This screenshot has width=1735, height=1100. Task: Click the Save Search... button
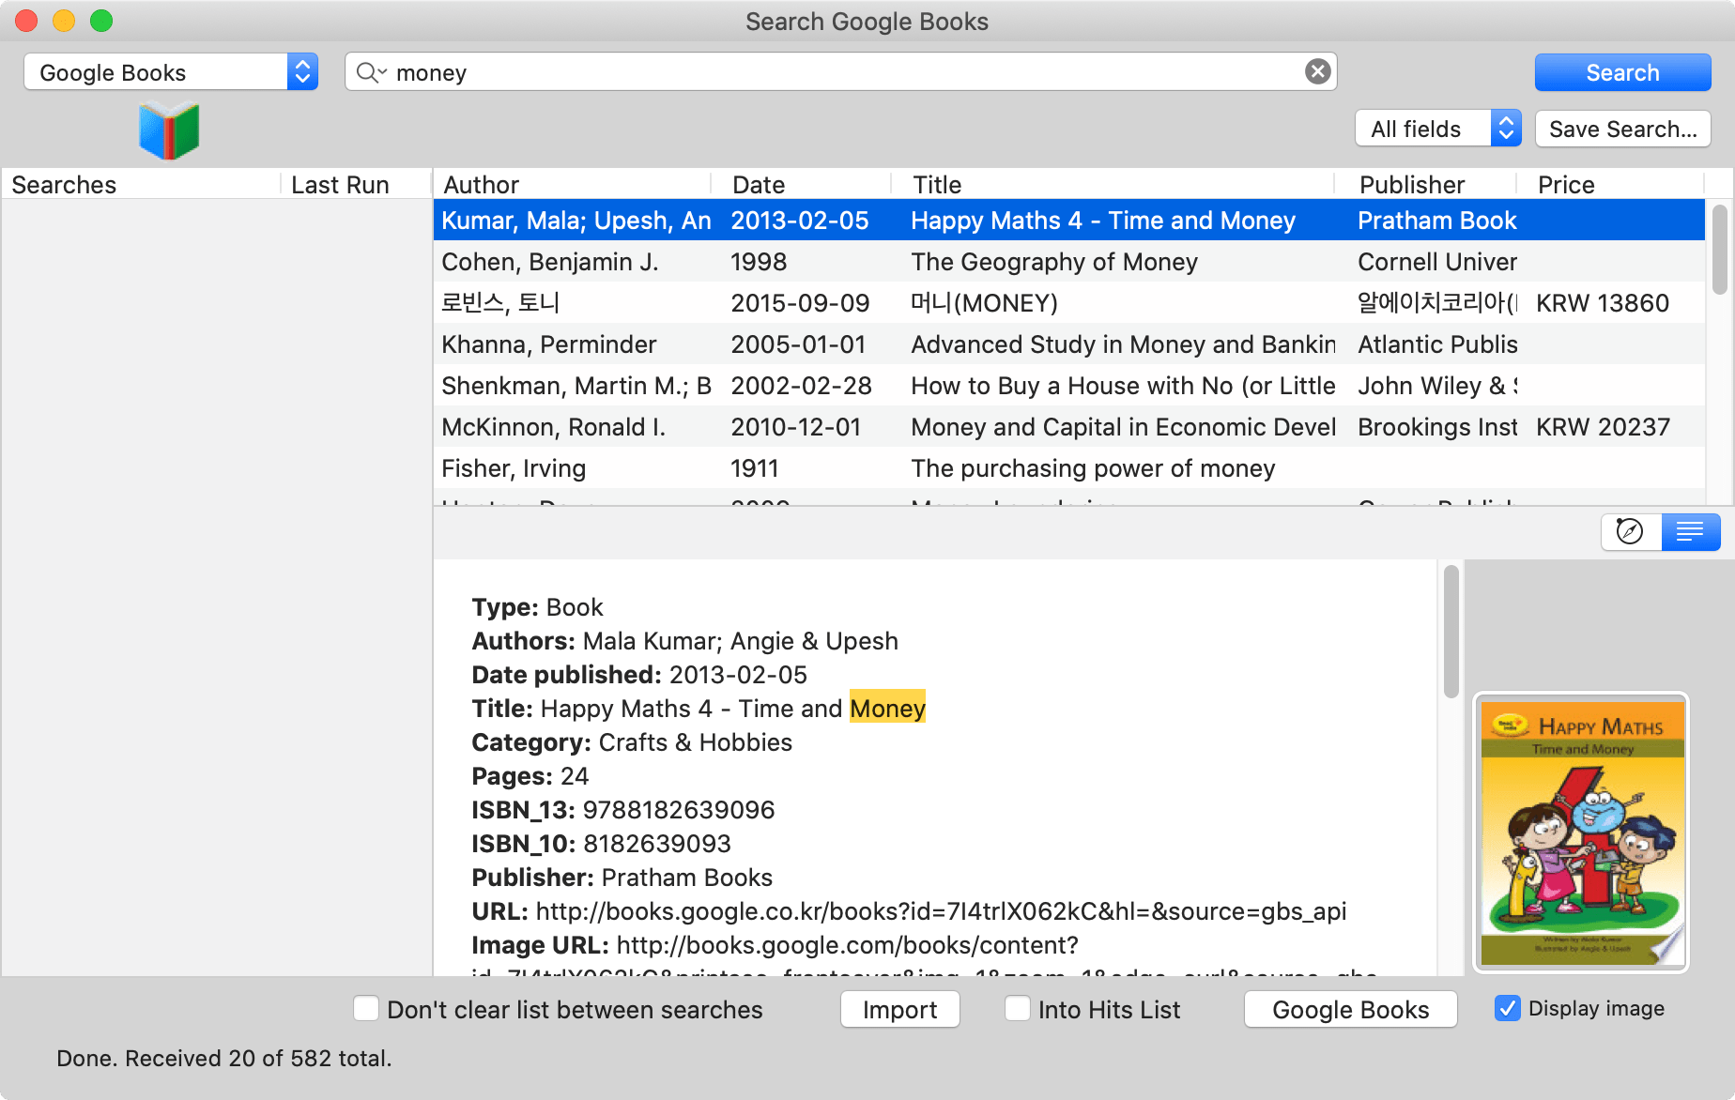pyautogui.click(x=1622, y=129)
